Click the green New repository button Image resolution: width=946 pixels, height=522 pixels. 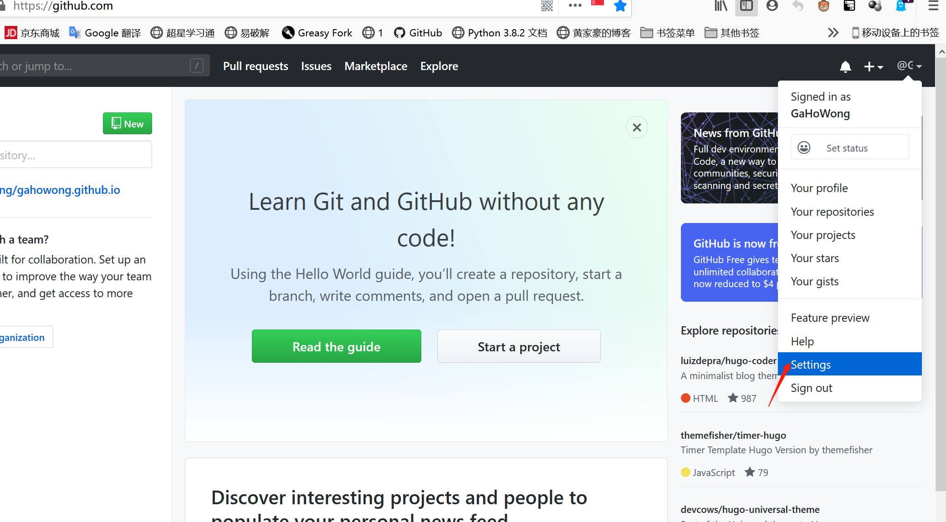tap(127, 124)
